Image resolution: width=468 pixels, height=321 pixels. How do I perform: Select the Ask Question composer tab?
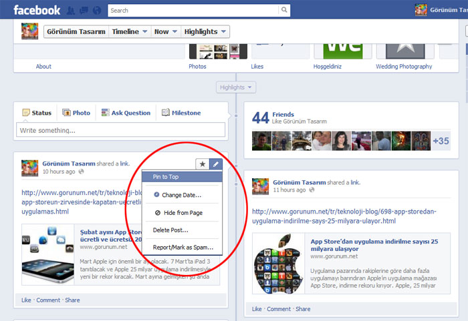click(126, 113)
